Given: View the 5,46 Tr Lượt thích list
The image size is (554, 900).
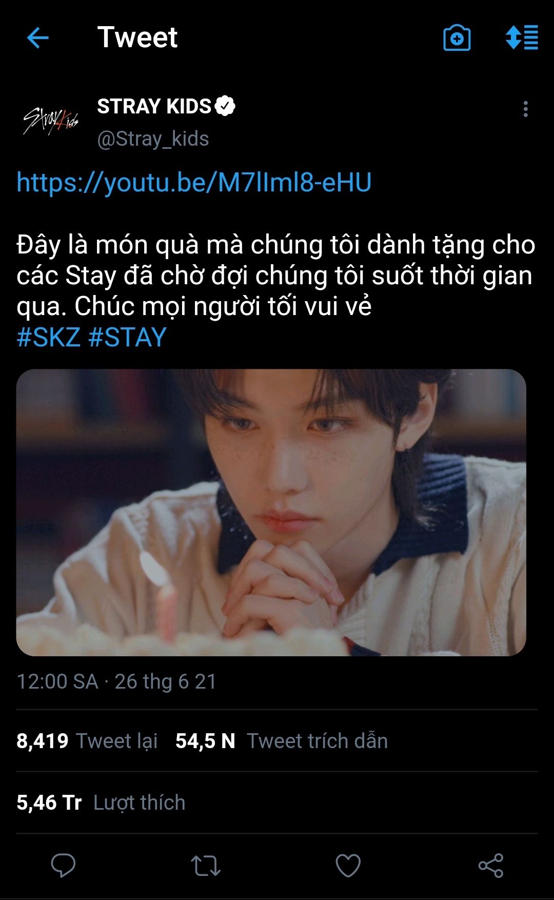Looking at the screenshot, I should [x=101, y=803].
